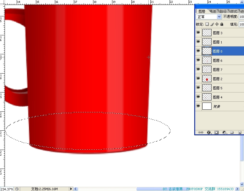Switch to the 路径 tab
The image size is (244, 191).
[x=223, y=11]
